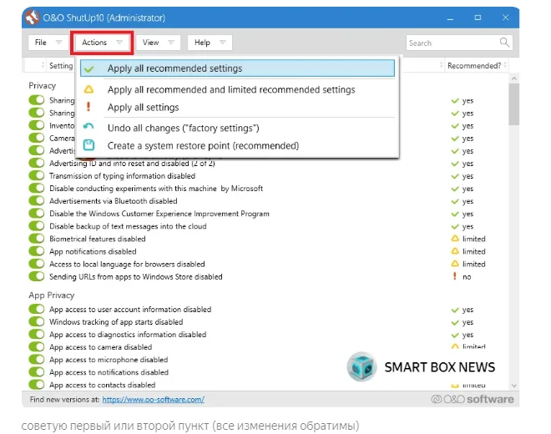Click the O&O software logo in status bar

473,399
